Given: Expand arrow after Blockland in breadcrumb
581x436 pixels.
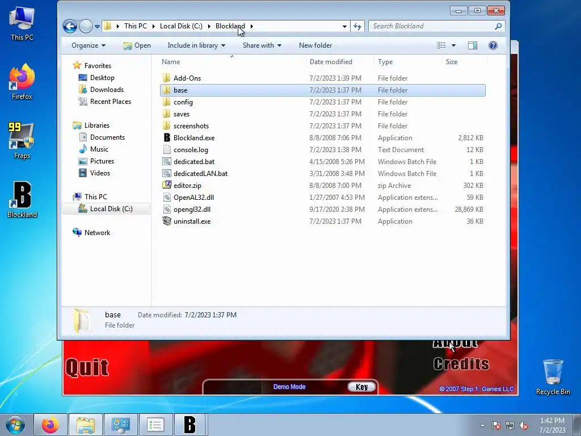Looking at the screenshot, I should [x=251, y=26].
